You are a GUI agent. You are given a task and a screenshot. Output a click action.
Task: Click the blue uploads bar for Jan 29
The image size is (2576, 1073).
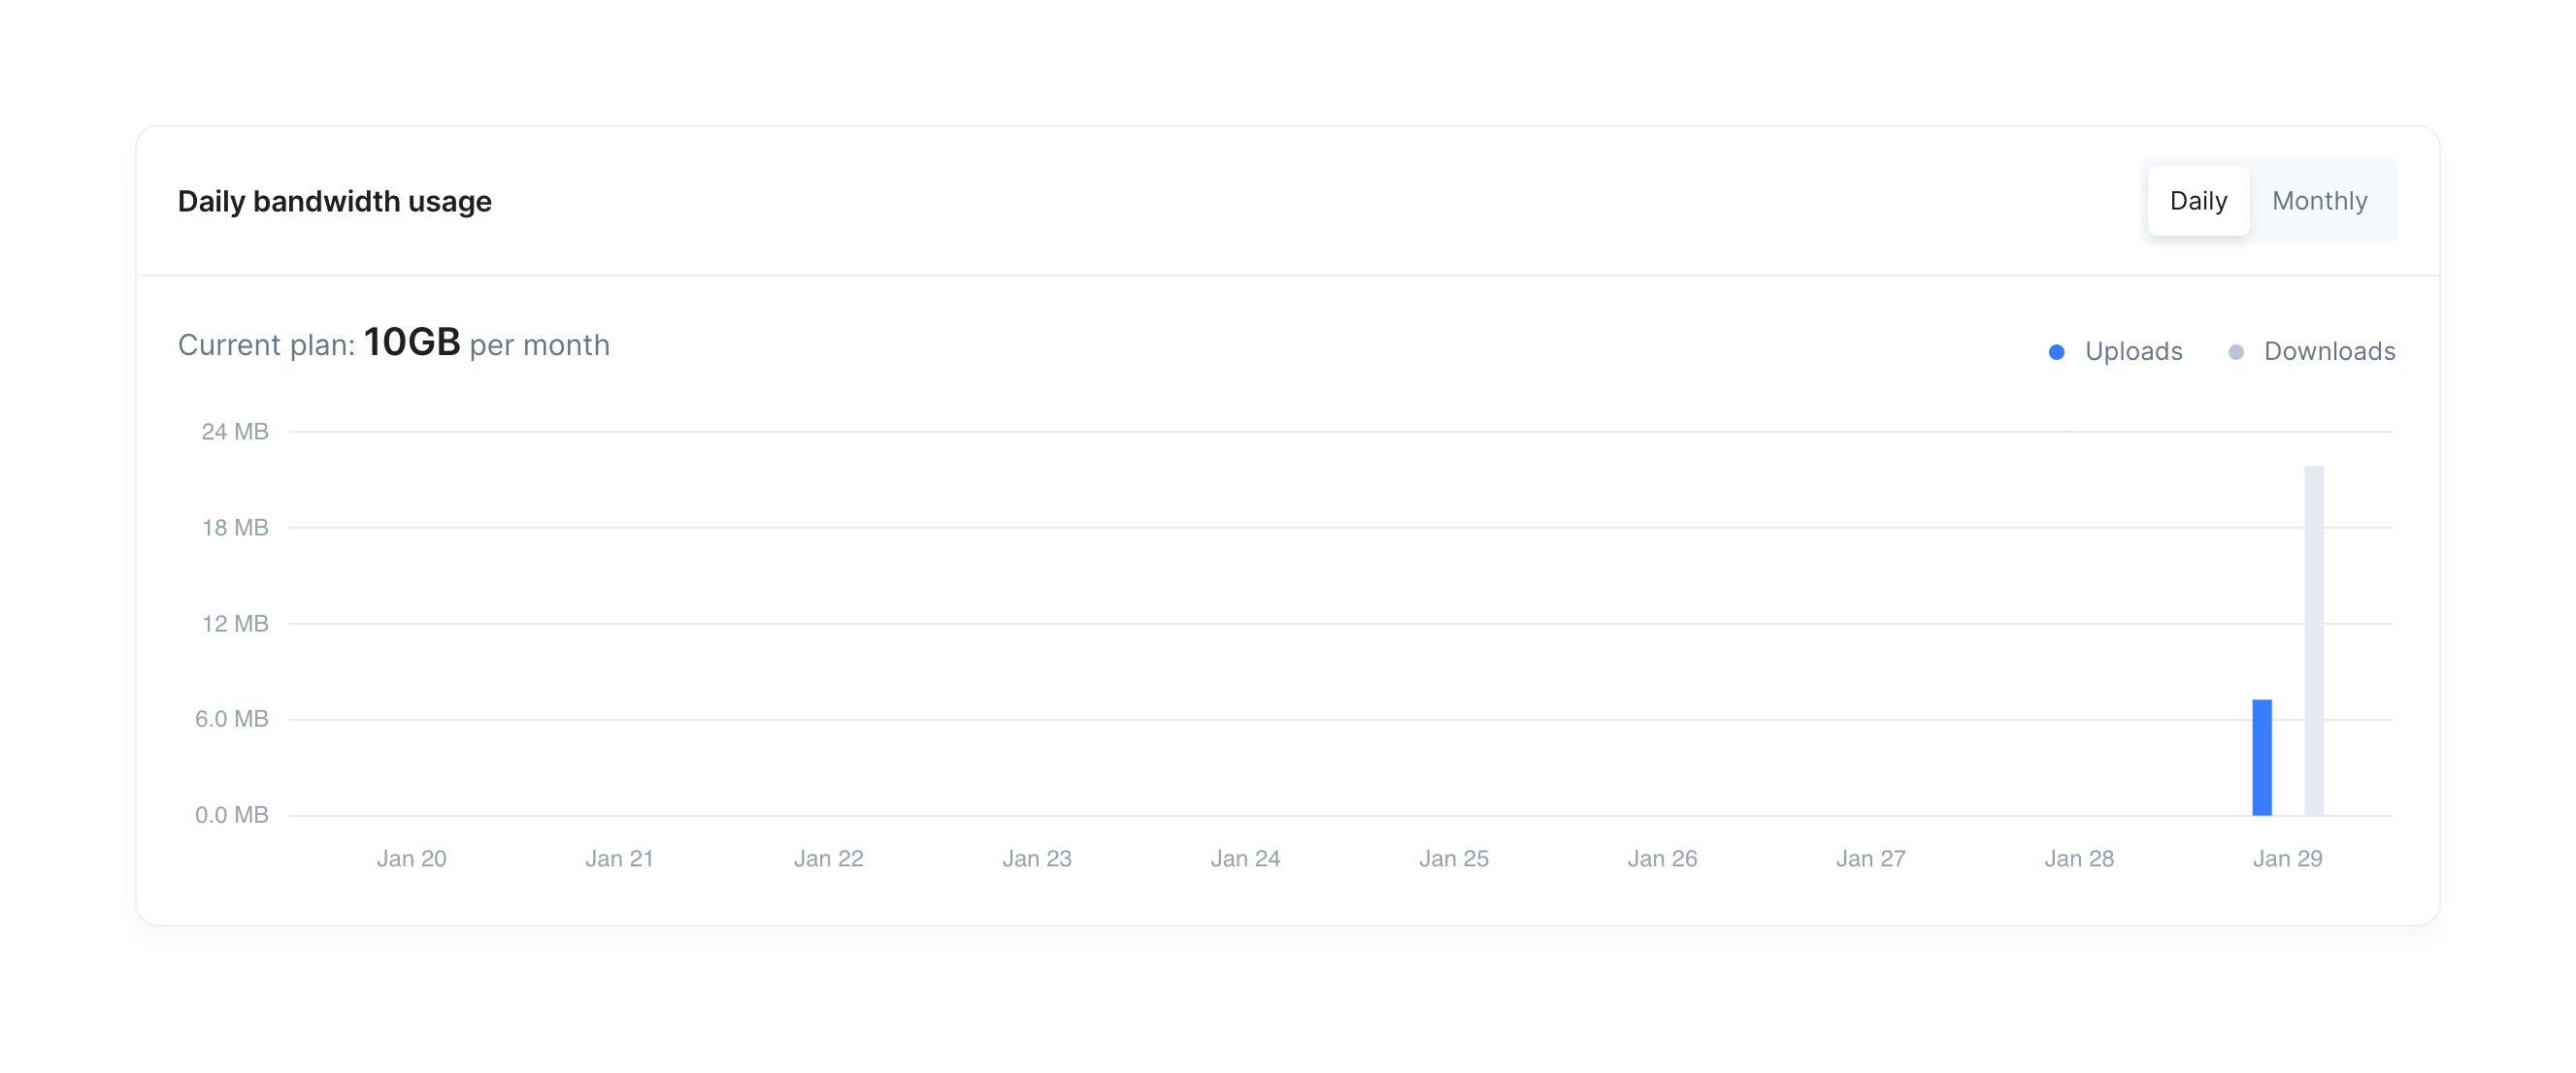pos(2262,757)
